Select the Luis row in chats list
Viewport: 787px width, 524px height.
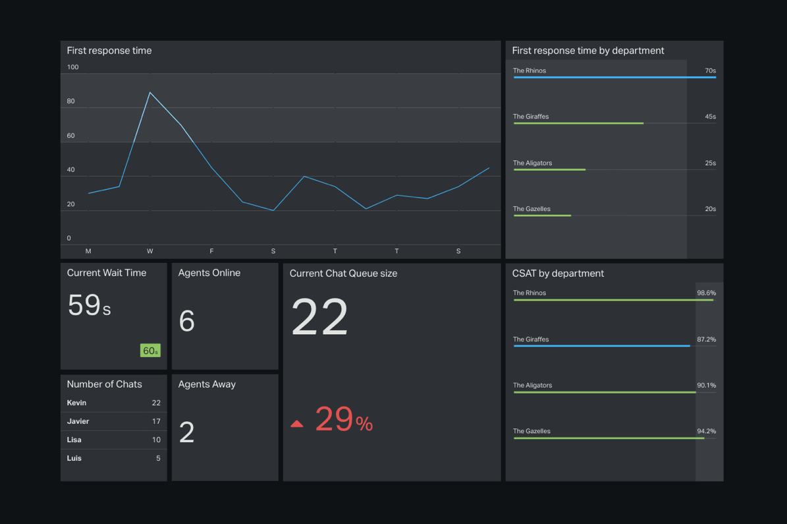coord(114,458)
